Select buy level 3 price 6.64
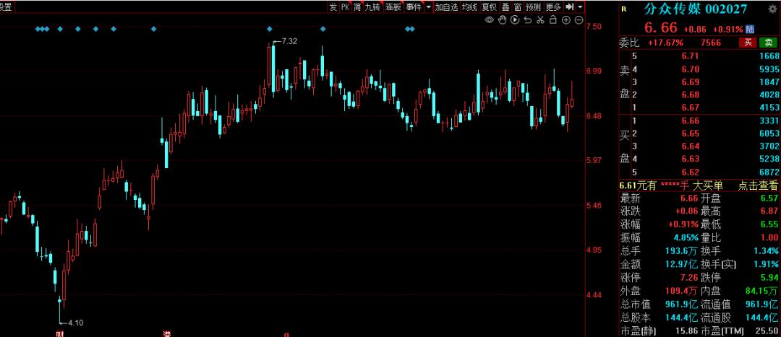Screen dimensions: 781x337 click(691, 146)
